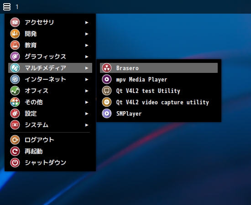Expand the システム submenu arrow
Image resolution: width=251 pixels, height=205 pixels.
[x=87, y=125]
